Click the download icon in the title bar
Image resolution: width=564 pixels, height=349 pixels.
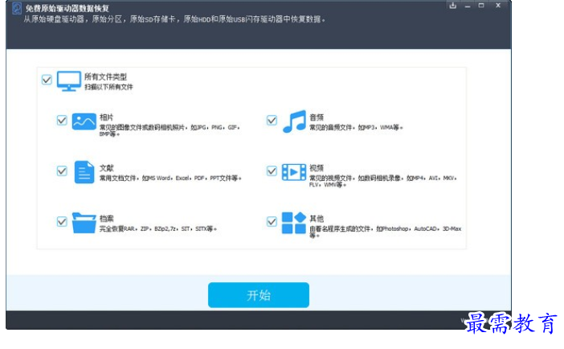click(x=453, y=6)
